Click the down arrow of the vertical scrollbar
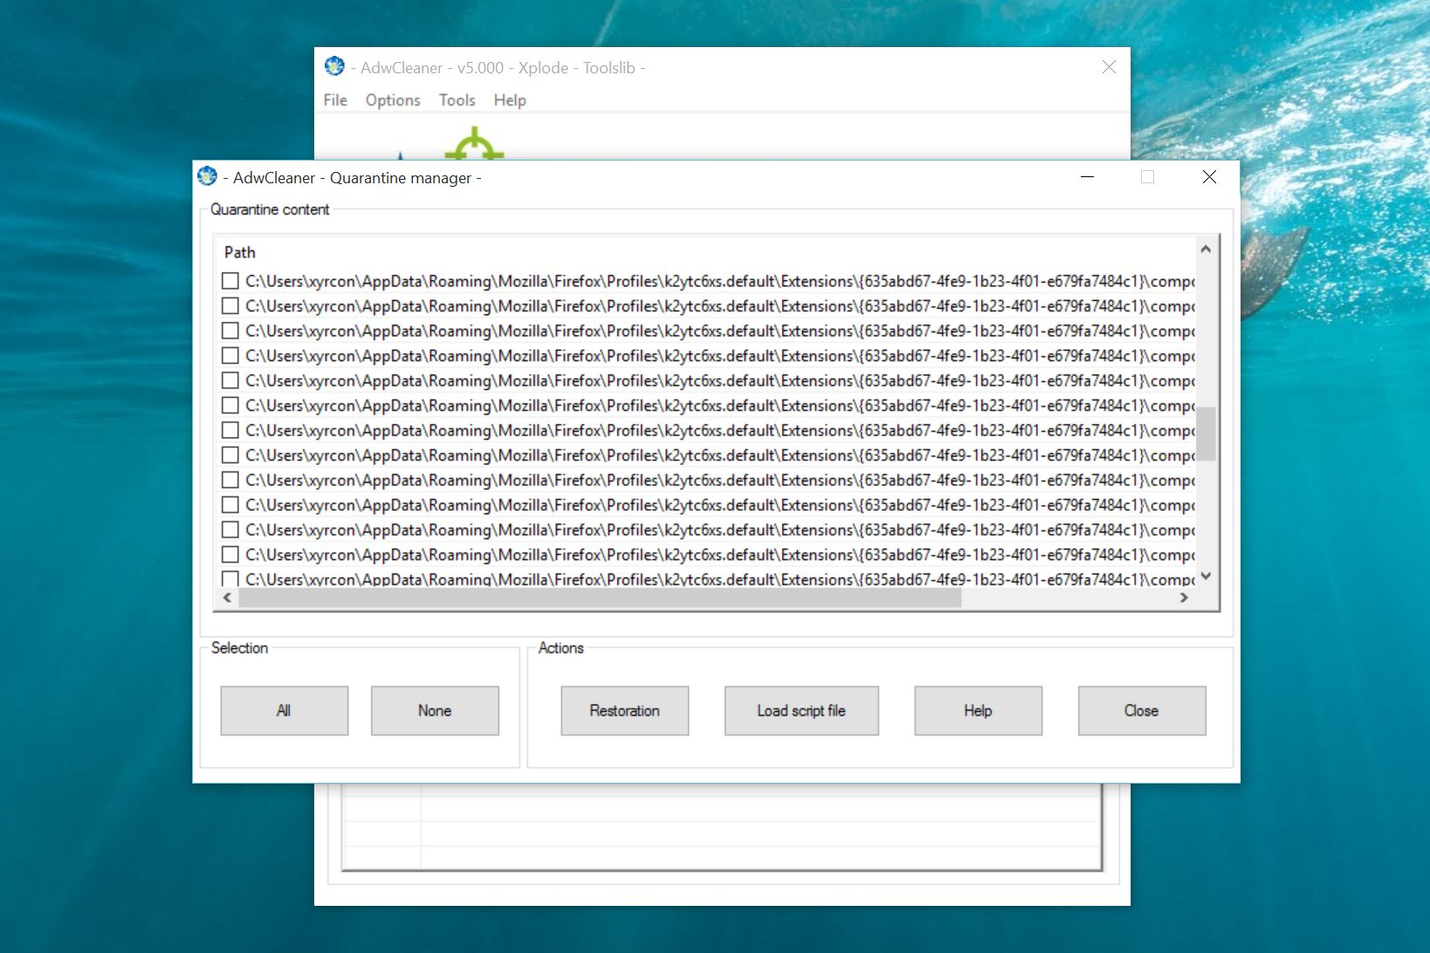Screen dimensions: 1430x953 (1206, 576)
